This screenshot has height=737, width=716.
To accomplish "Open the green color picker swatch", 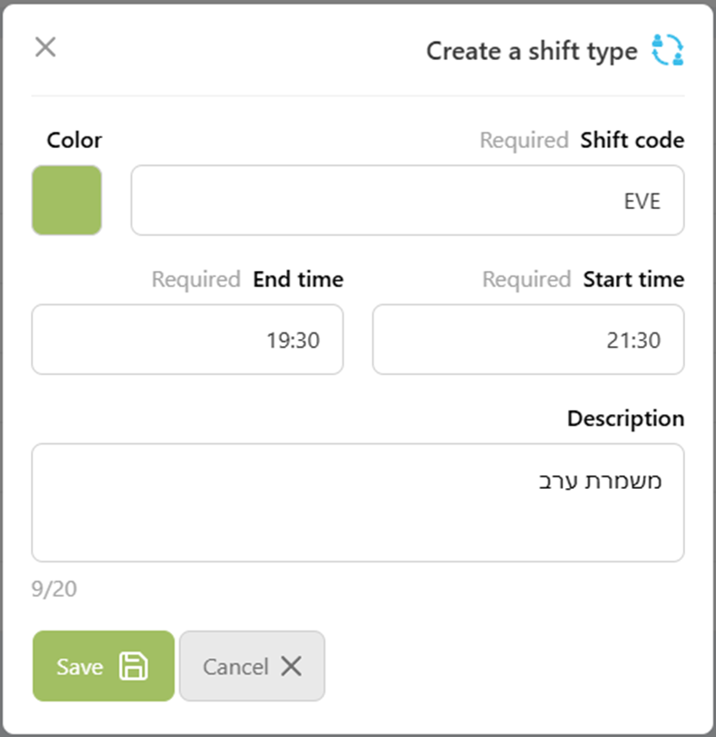I will click(66, 200).
